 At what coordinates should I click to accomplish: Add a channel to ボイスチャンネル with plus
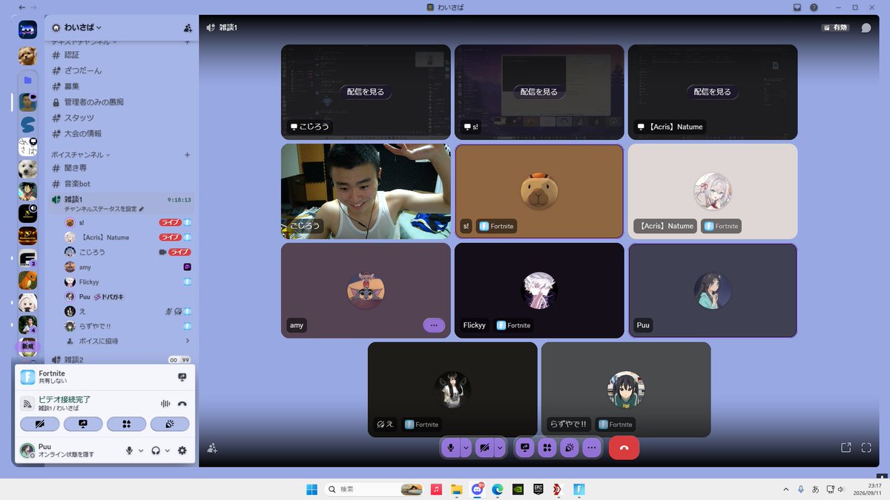tap(187, 155)
